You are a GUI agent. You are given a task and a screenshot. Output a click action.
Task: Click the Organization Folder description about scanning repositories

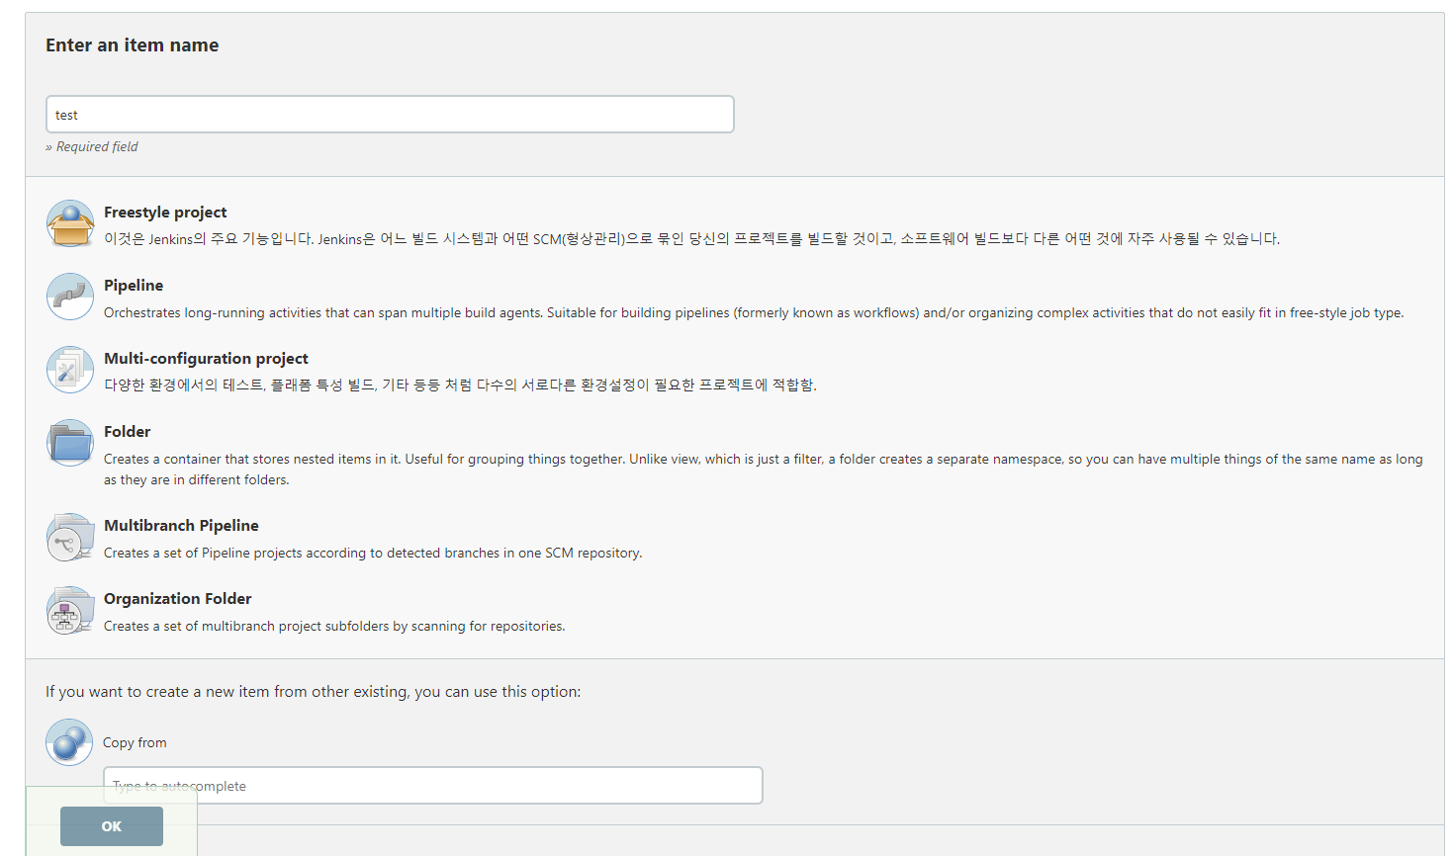(334, 626)
